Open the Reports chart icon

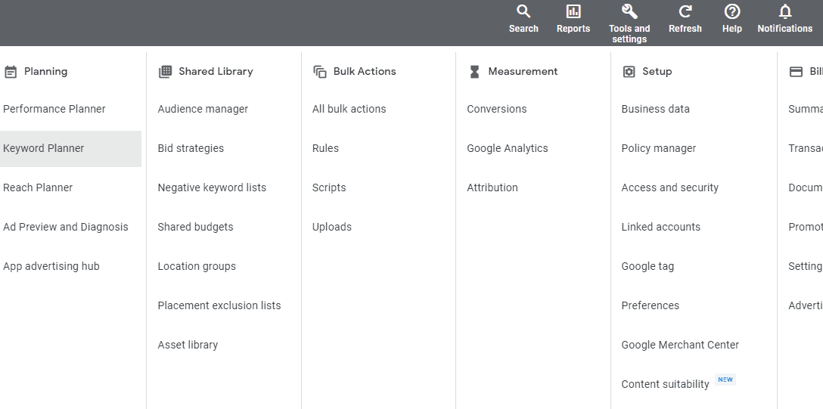coord(573,11)
